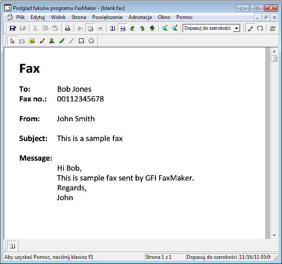Select the red marker pen tool
Screen dimensions: 282x264
(x=42, y=41)
